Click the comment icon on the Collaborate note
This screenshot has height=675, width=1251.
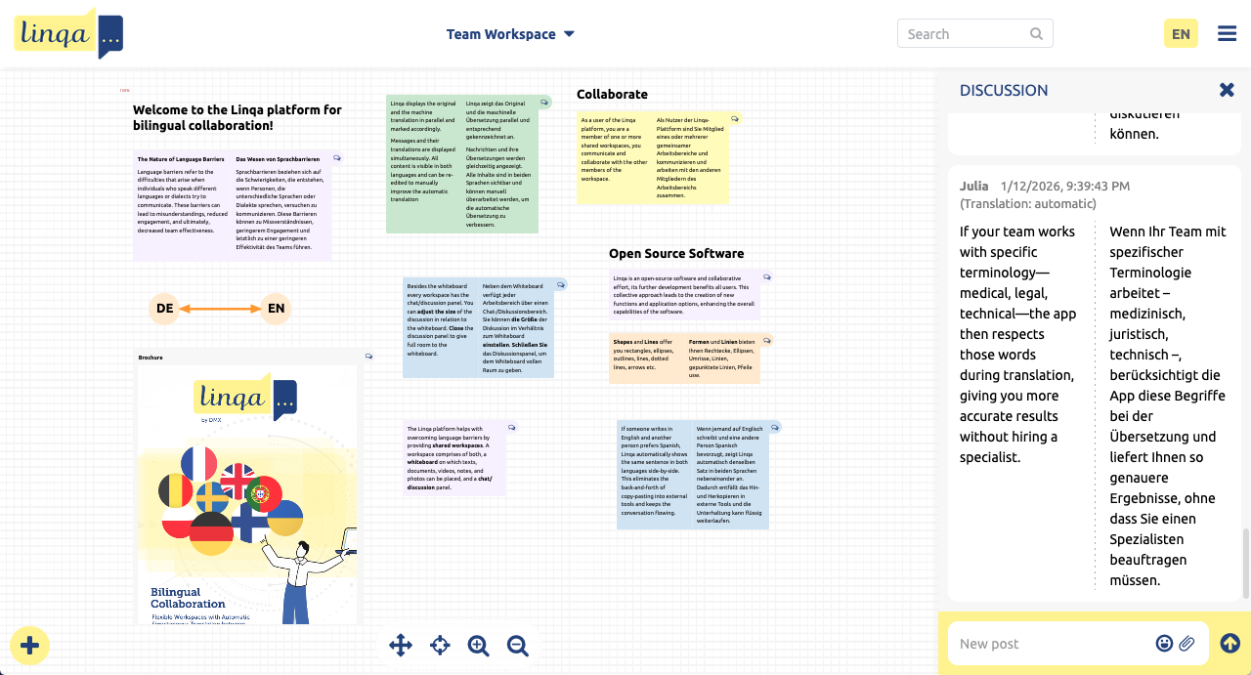coord(736,118)
